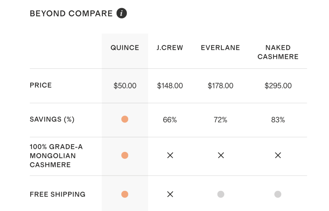Select the Everlane column header

pos(220,48)
